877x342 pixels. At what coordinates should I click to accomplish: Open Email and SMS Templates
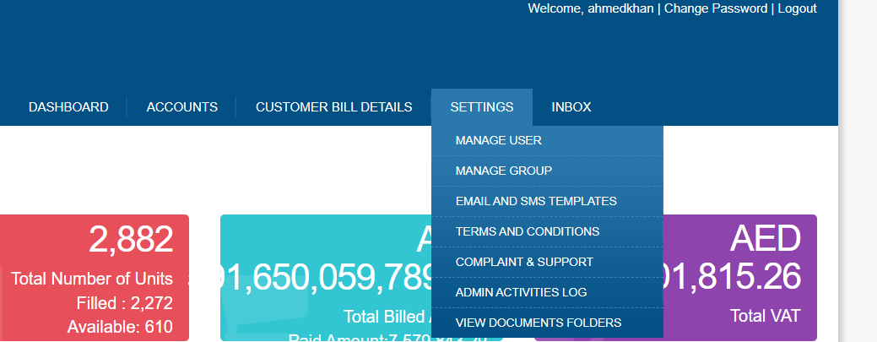tap(535, 201)
